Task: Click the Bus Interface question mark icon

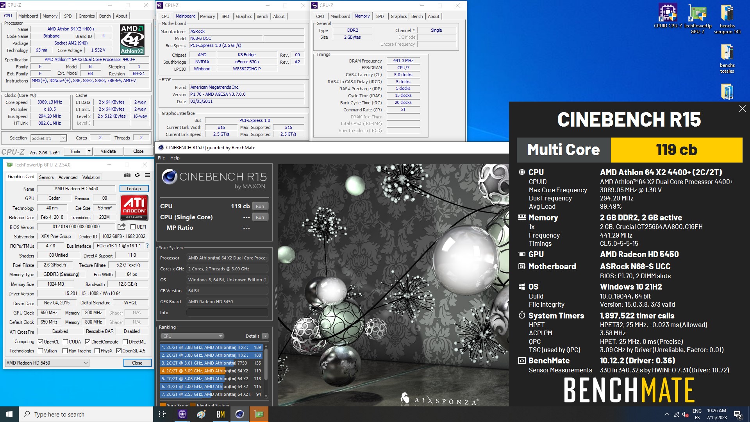Action: (x=147, y=246)
